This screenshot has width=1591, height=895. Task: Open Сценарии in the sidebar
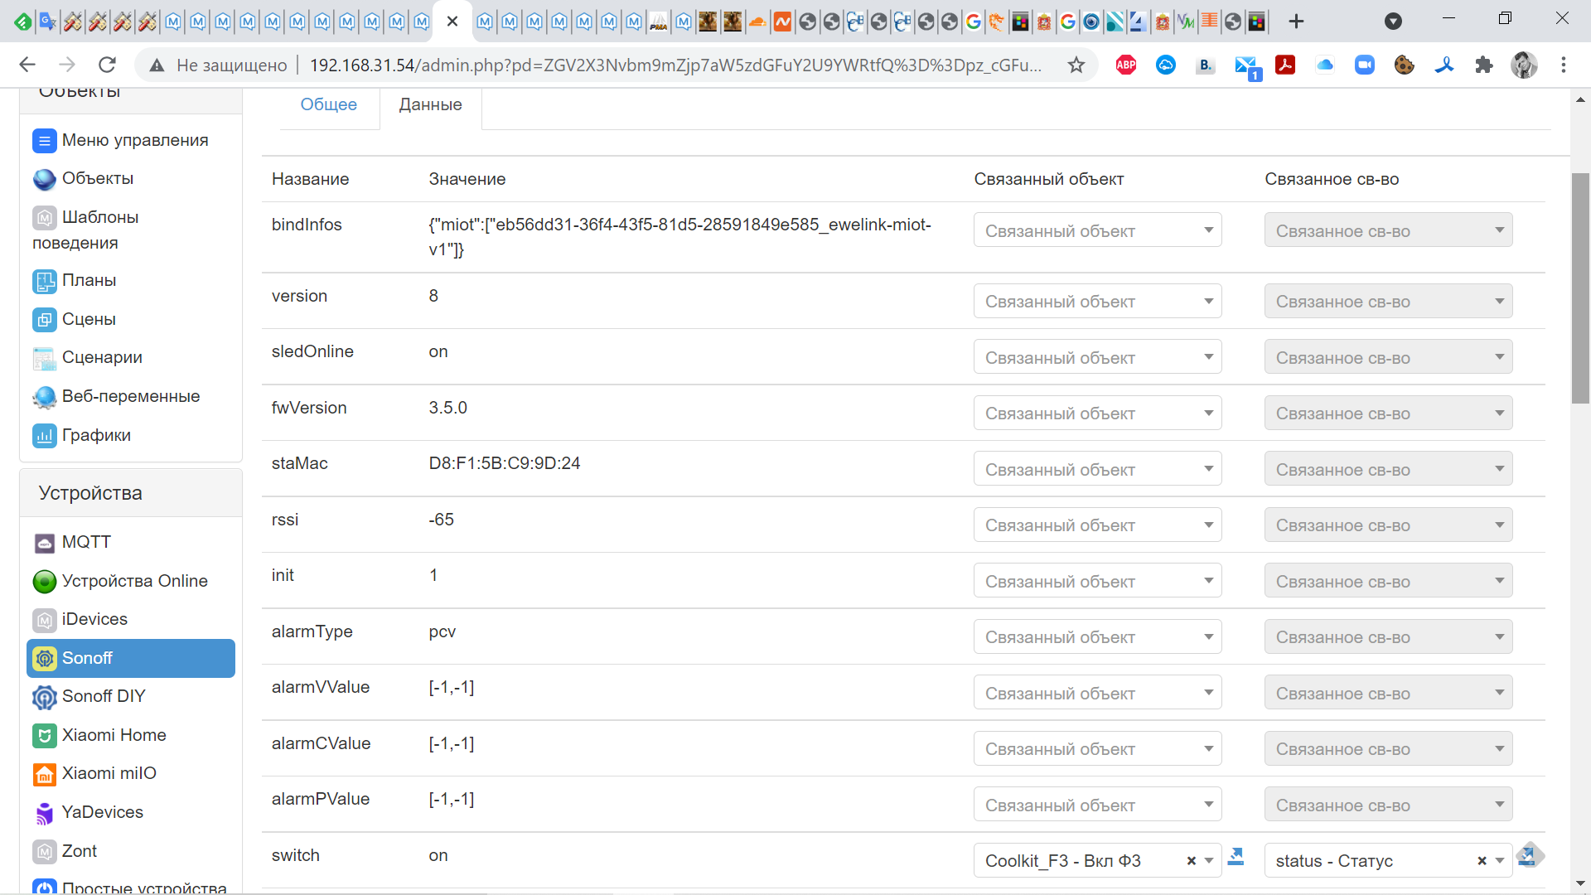point(102,357)
